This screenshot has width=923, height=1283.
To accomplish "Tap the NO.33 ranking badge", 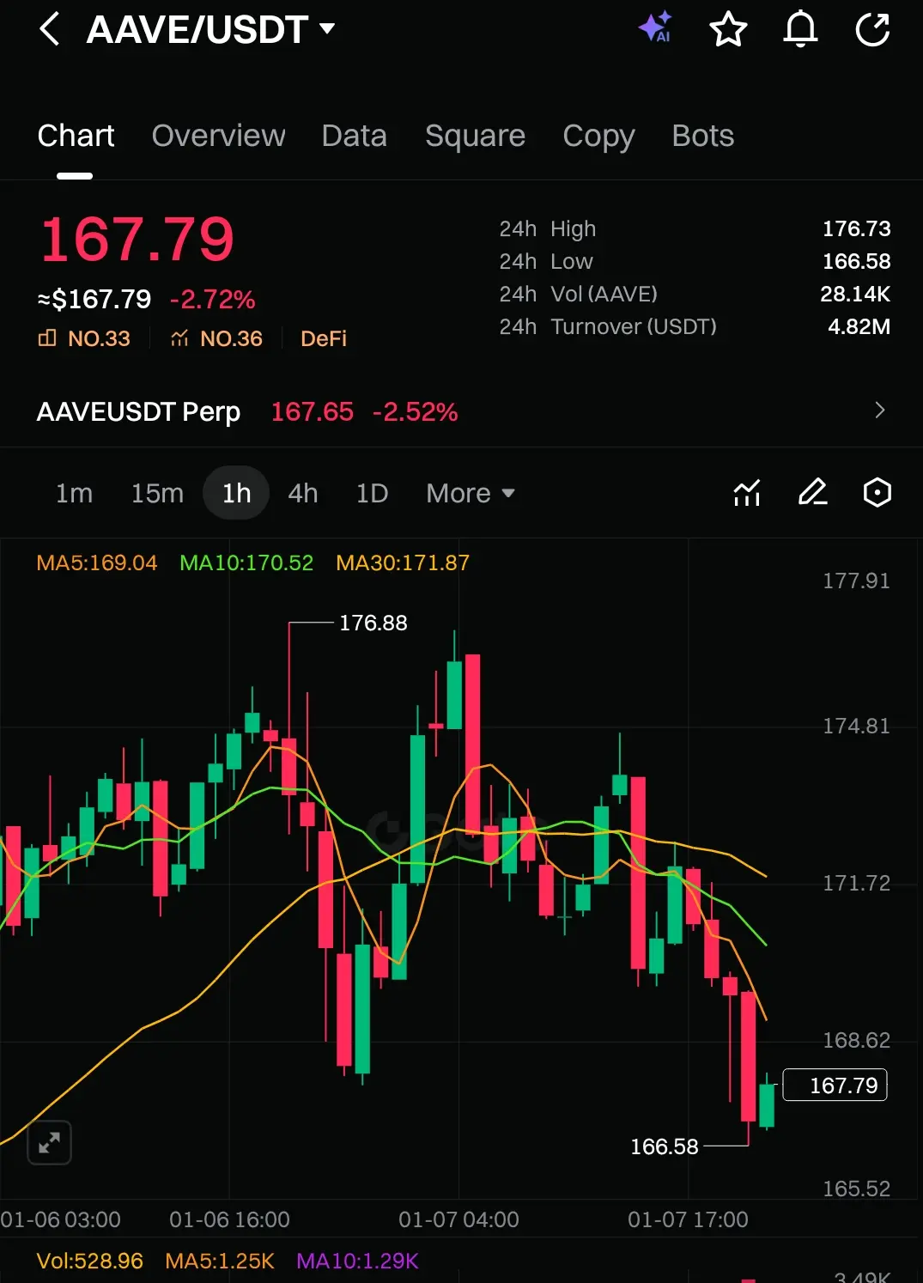I will tap(84, 338).
